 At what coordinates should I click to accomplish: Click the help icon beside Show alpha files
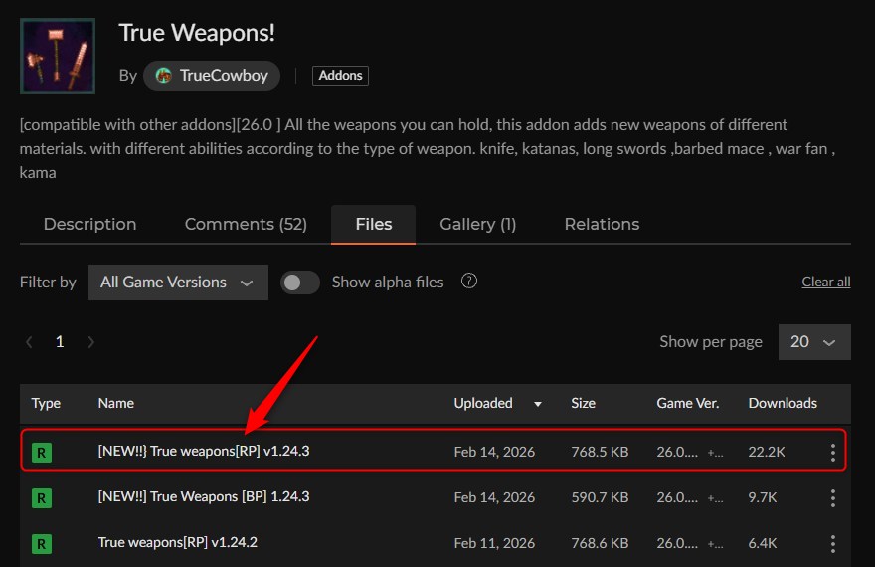(x=469, y=282)
